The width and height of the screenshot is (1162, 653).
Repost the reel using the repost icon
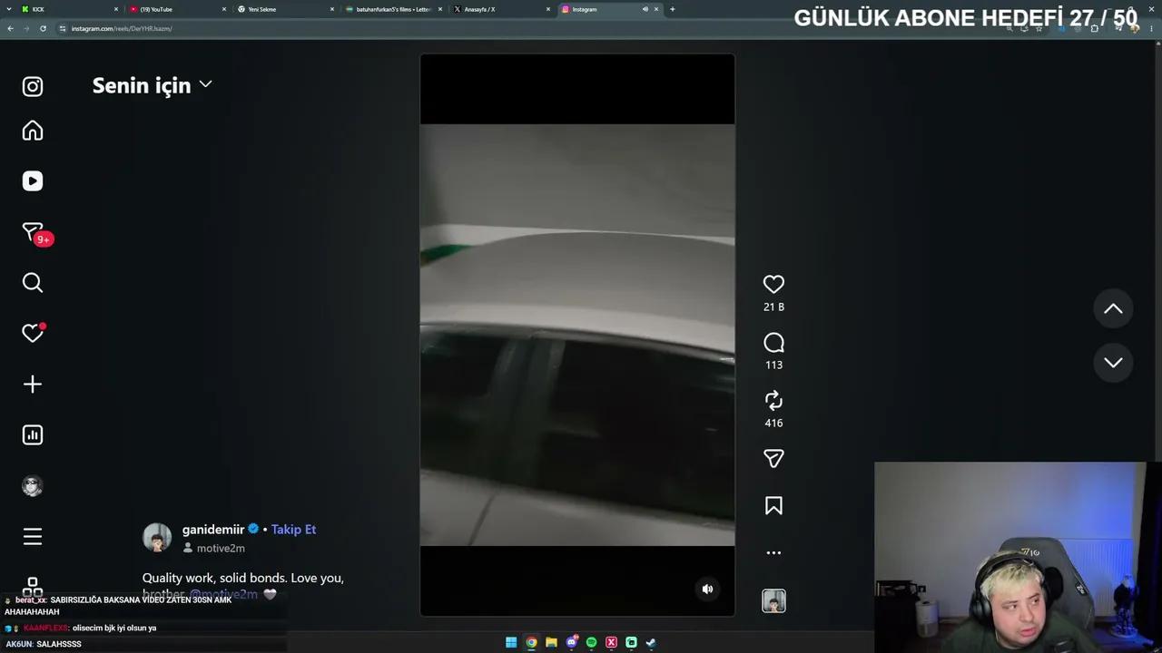coord(773,401)
